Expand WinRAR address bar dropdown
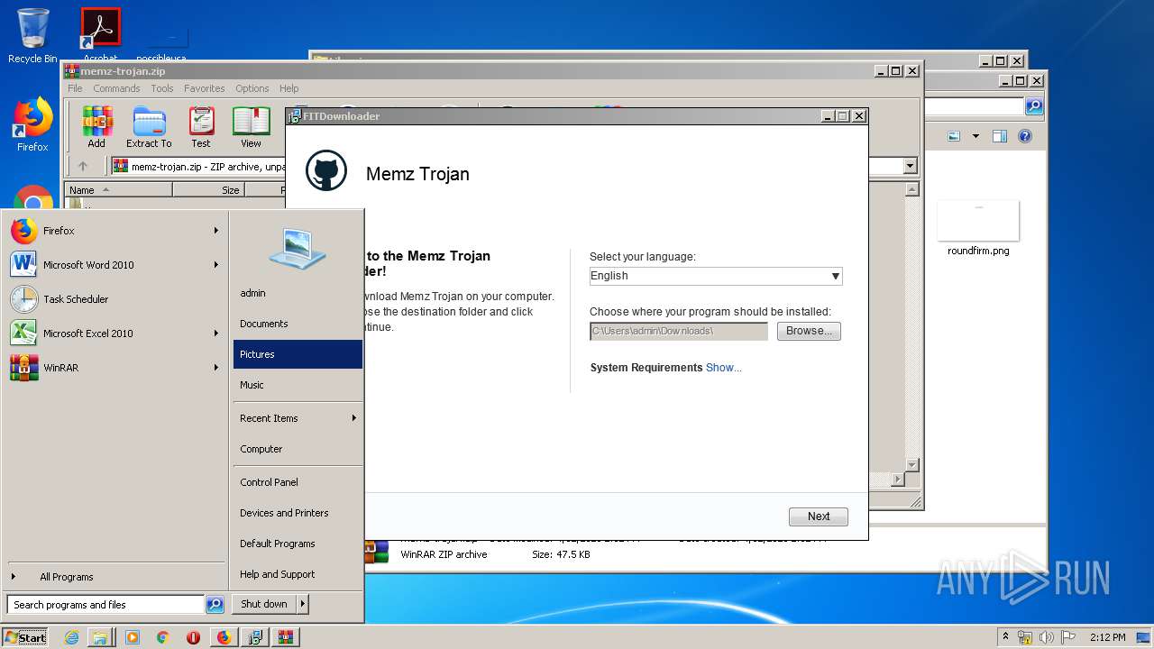Viewport: 1154px width, 649px height. [910, 166]
